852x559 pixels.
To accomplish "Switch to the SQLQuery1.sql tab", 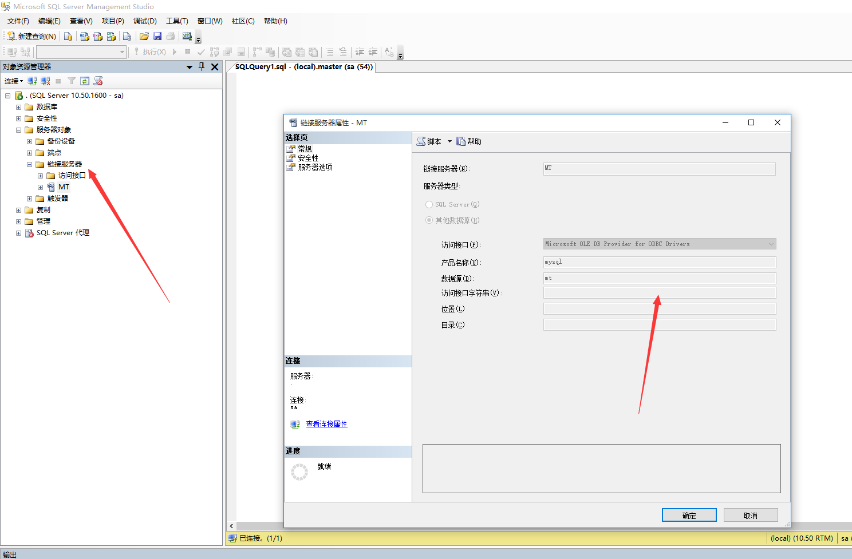I will 303,67.
